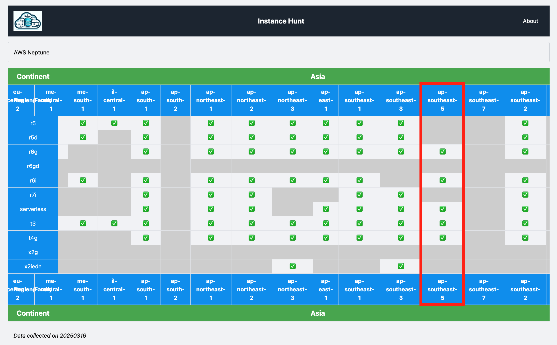Select the r6i instance family row label
The height and width of the screenshot is (345, 557).
[x=33, y=180]
